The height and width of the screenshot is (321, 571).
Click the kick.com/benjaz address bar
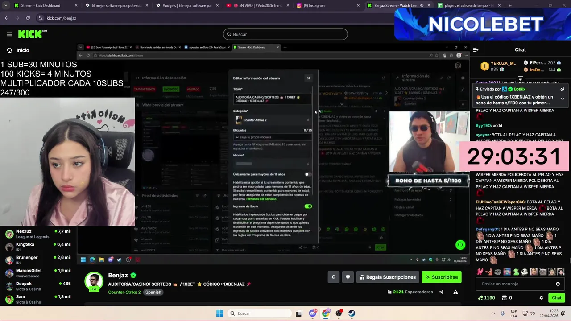214,18
